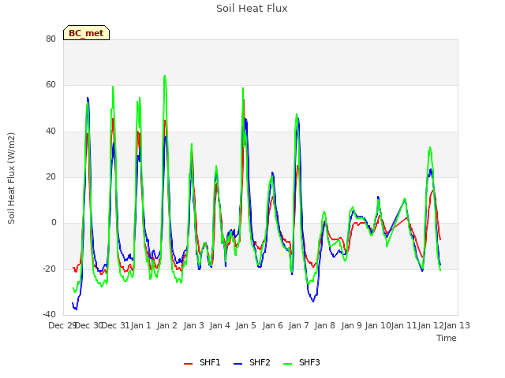Click the Time x-axis title
The height and width of the screenshot is (378, 505).
(x=447, y=338)
